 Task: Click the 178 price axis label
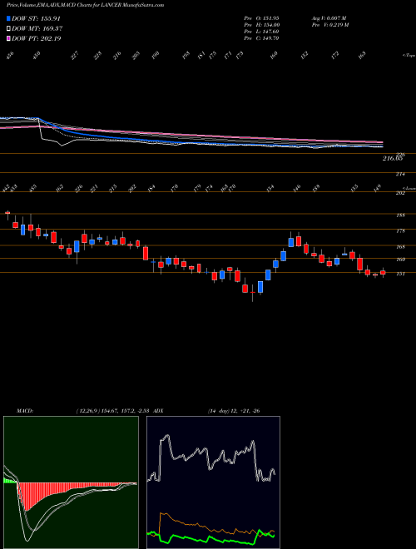point(400,231)
